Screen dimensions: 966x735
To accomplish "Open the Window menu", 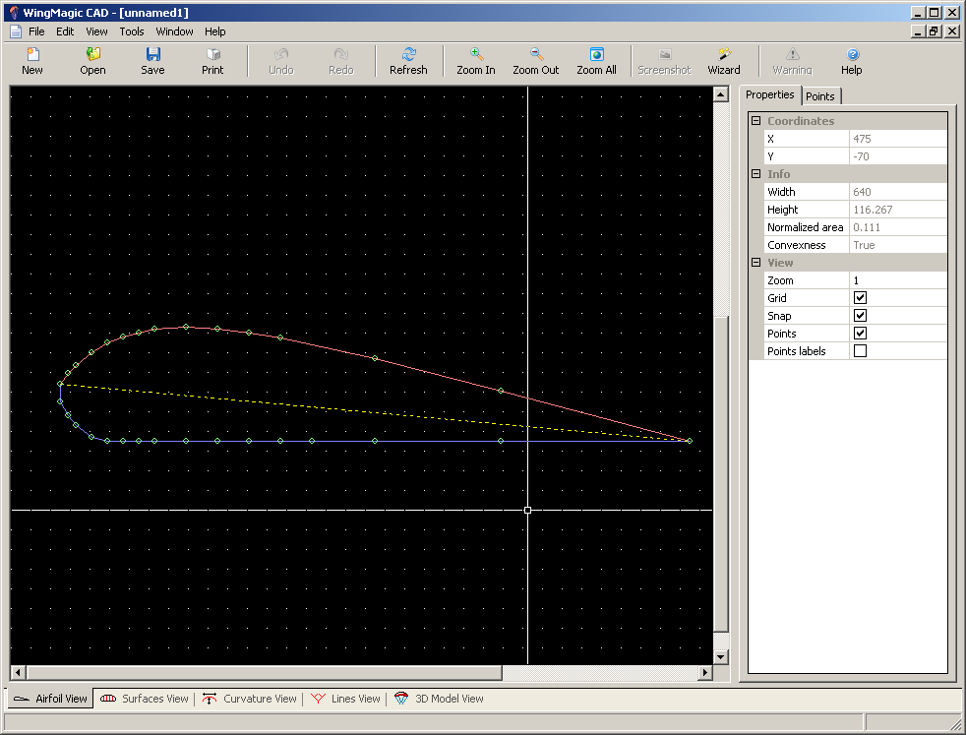I will point(174,31).
